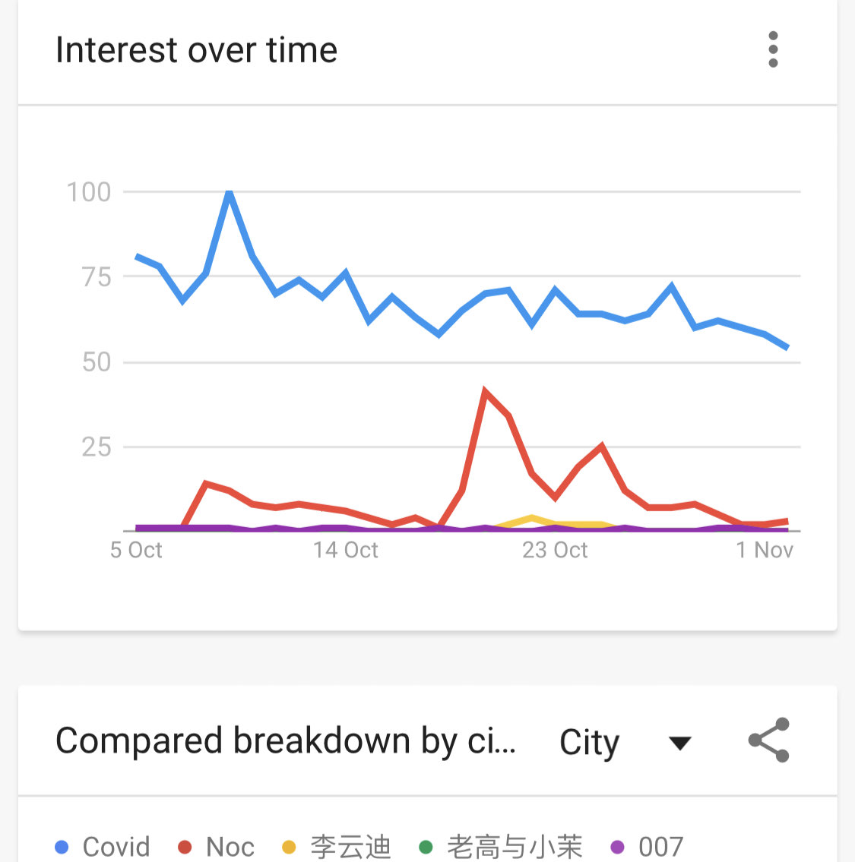This screenshot has width=855, height=862.
Task: Select the Noc legend label
Action: point(230,847)
